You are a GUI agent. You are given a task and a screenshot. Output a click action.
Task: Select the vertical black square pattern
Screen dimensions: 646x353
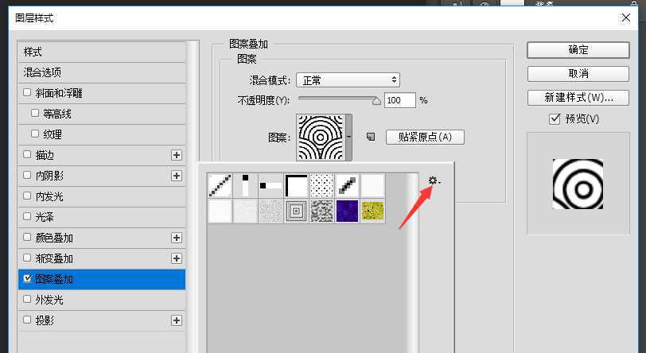[x=245, y=186]
